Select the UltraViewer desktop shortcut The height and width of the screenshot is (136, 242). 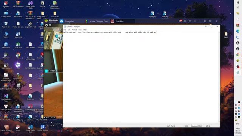point(6,45)
